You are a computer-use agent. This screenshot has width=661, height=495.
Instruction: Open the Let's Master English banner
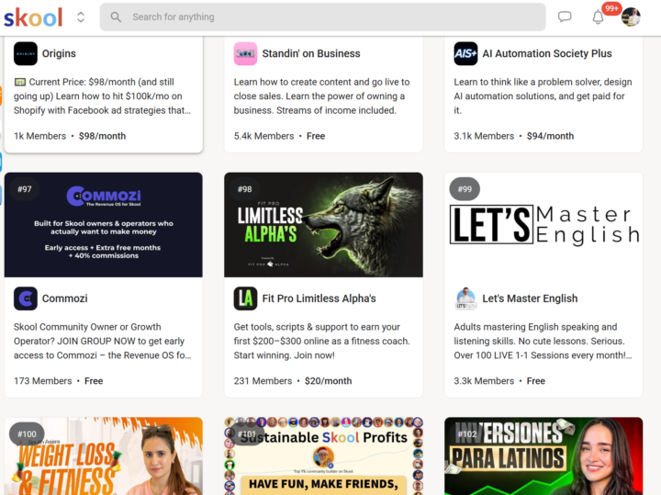point(543,225)
